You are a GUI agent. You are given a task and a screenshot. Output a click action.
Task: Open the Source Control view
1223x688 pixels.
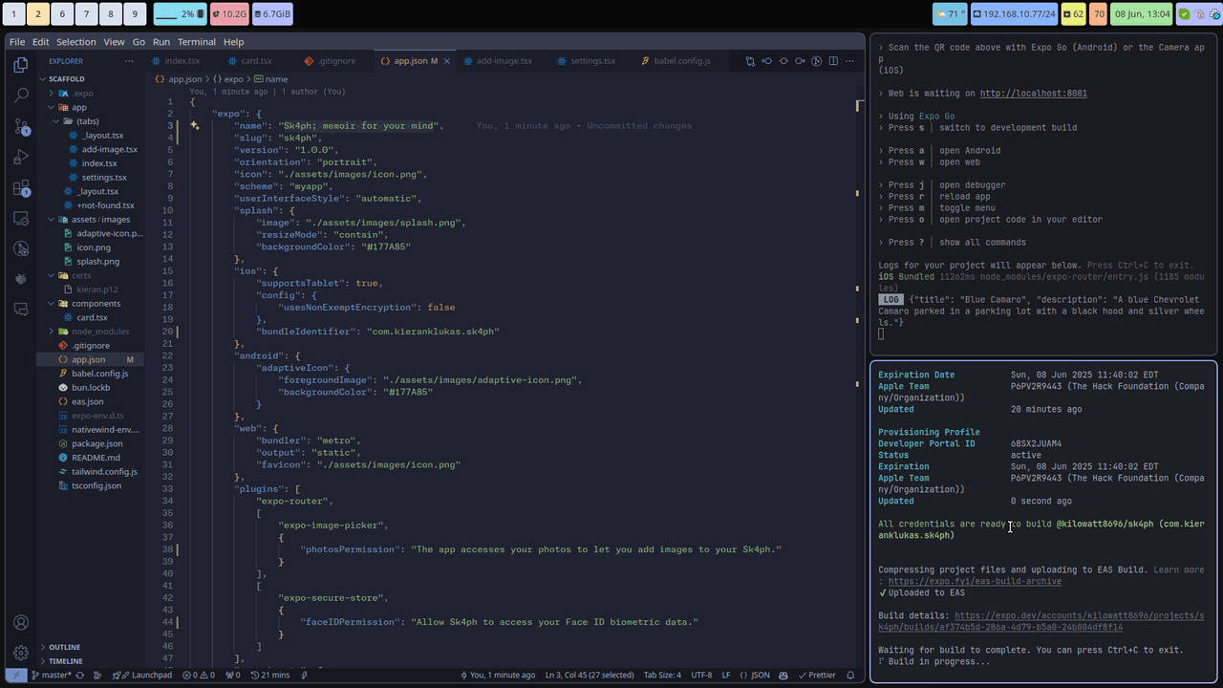(x=21, y=126)
